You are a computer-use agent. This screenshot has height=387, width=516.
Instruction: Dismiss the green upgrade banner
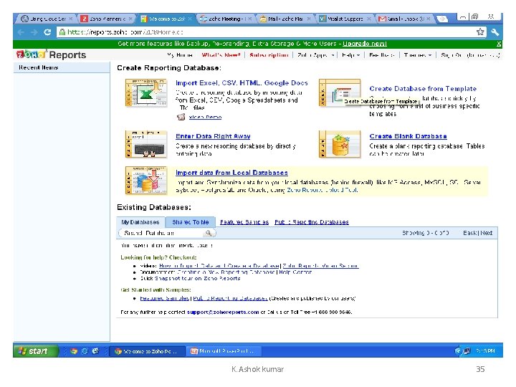click(x=499, y=44)
